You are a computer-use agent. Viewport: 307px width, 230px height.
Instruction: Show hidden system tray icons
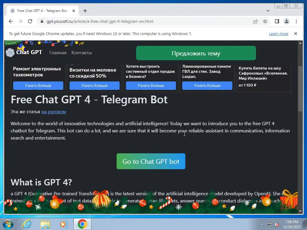pos(262,224)
